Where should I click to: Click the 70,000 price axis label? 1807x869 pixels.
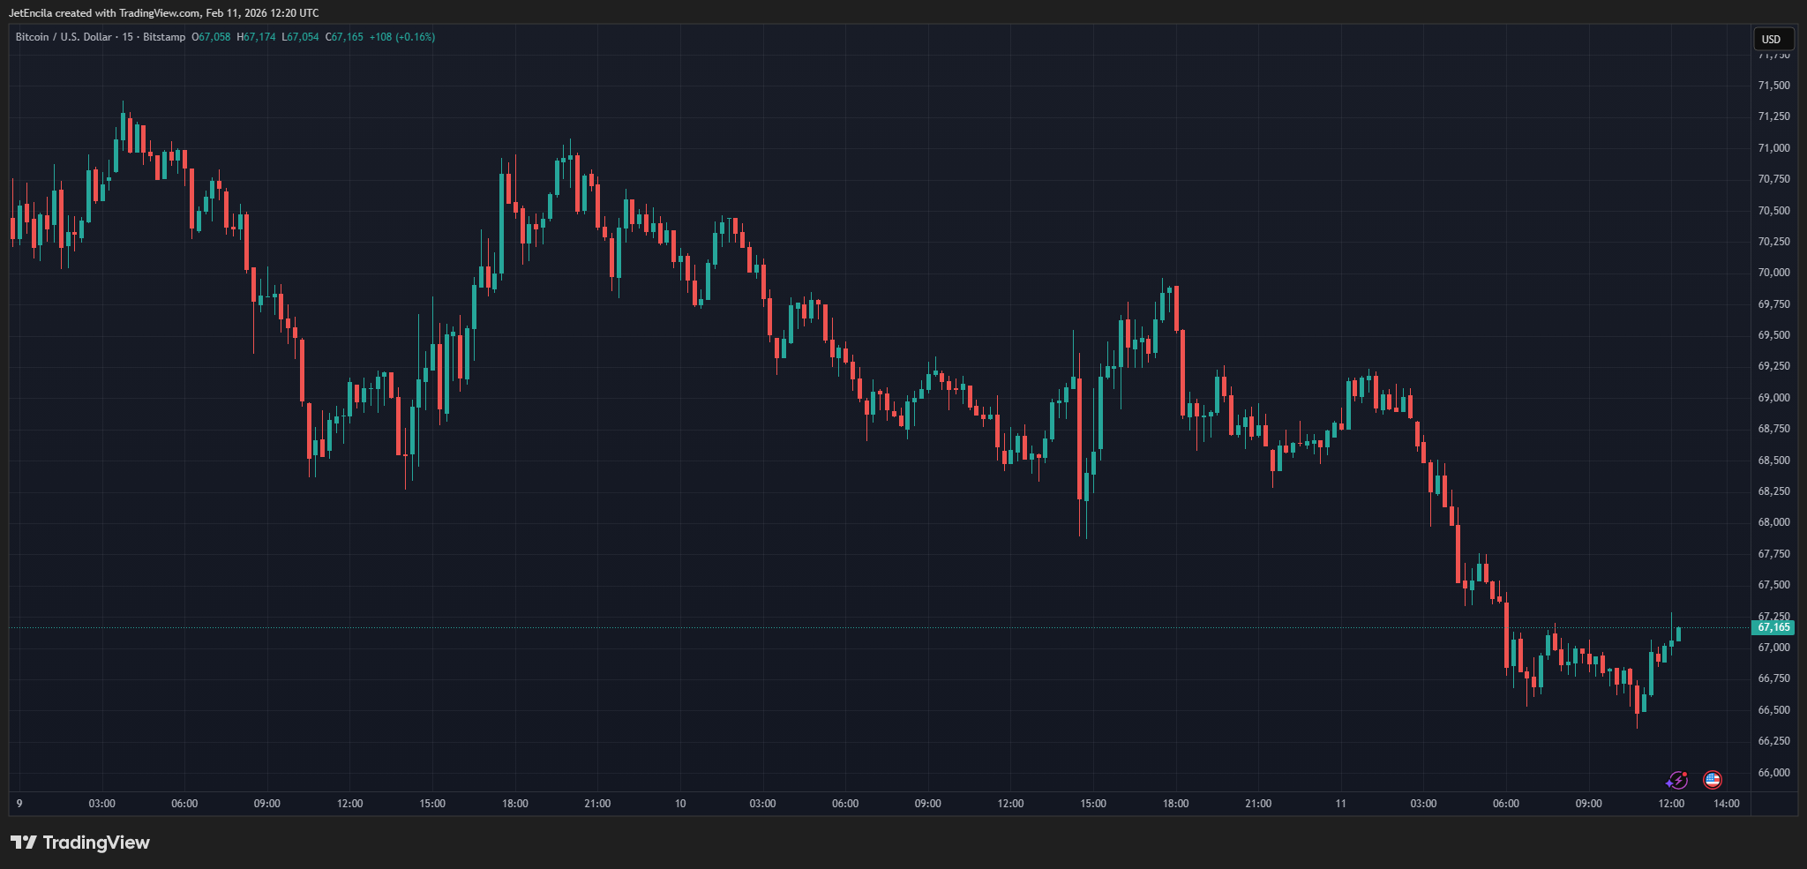tap(1773, 273)
